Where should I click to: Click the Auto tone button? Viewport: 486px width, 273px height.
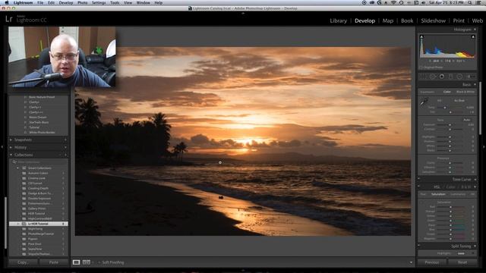[467, 120]
